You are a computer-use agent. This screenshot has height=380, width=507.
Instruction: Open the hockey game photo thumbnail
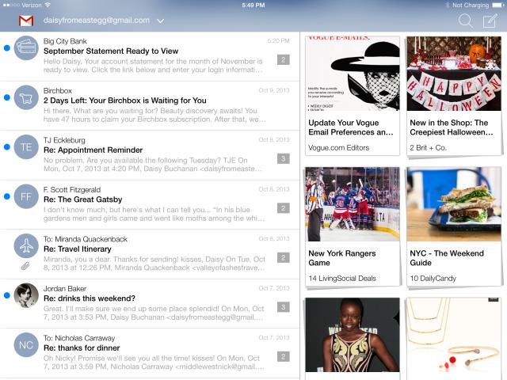point(353,204)
